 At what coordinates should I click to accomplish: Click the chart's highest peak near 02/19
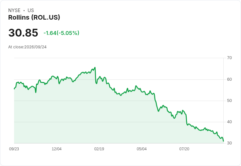pyautogui.click(x=95, y=67)
